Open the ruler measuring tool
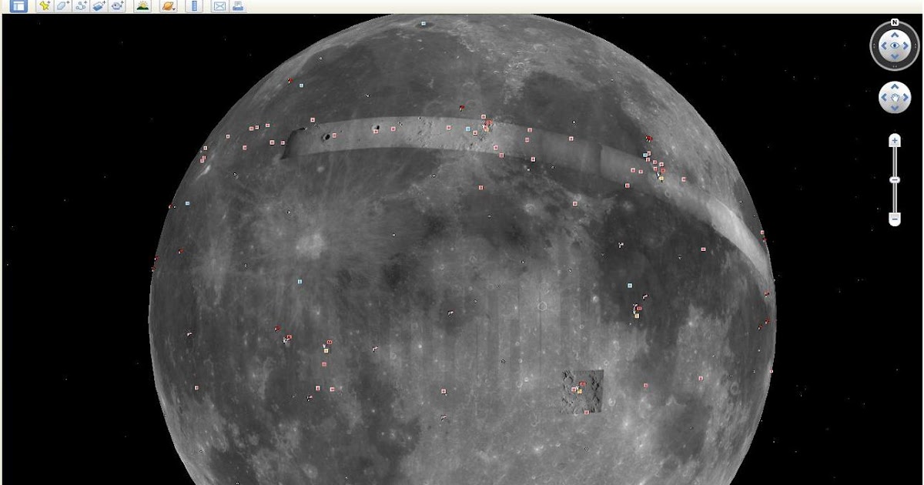This screenshot has height=485, width=924. tap(194, 6)
